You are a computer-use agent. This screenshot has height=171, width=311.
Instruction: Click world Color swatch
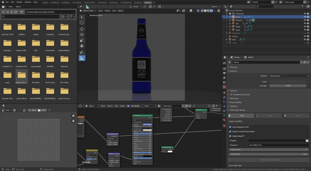pyautogui.click(x=287, y=82)
